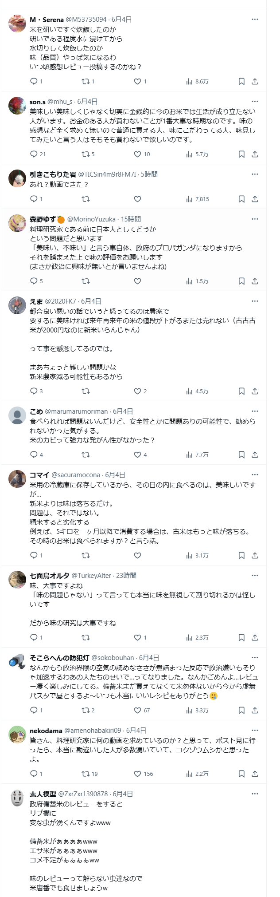
Task: Bookmark 森野ゆず's post
Action: pyautogui.click(x=241, y=281)
